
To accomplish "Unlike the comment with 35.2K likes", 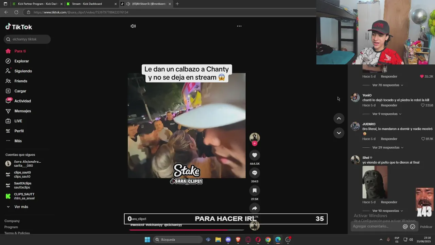I will tap(422, 77).
